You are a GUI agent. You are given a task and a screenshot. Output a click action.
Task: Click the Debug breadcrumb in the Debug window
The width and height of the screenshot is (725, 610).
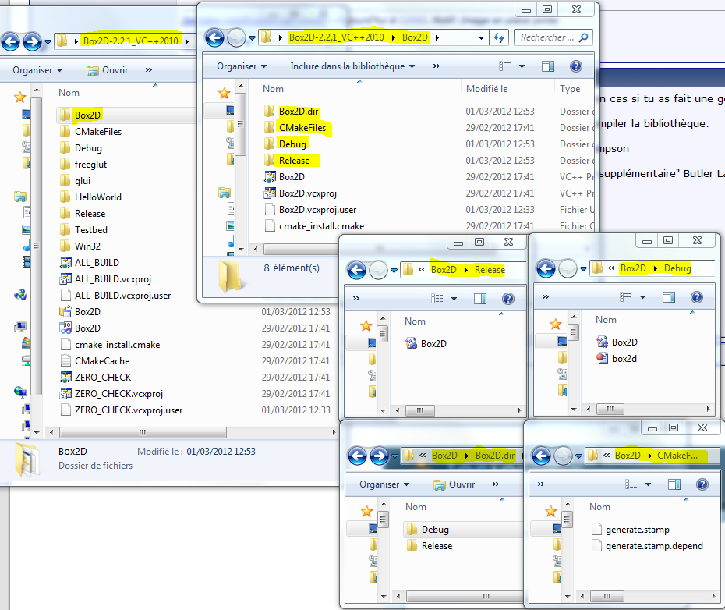677,268
